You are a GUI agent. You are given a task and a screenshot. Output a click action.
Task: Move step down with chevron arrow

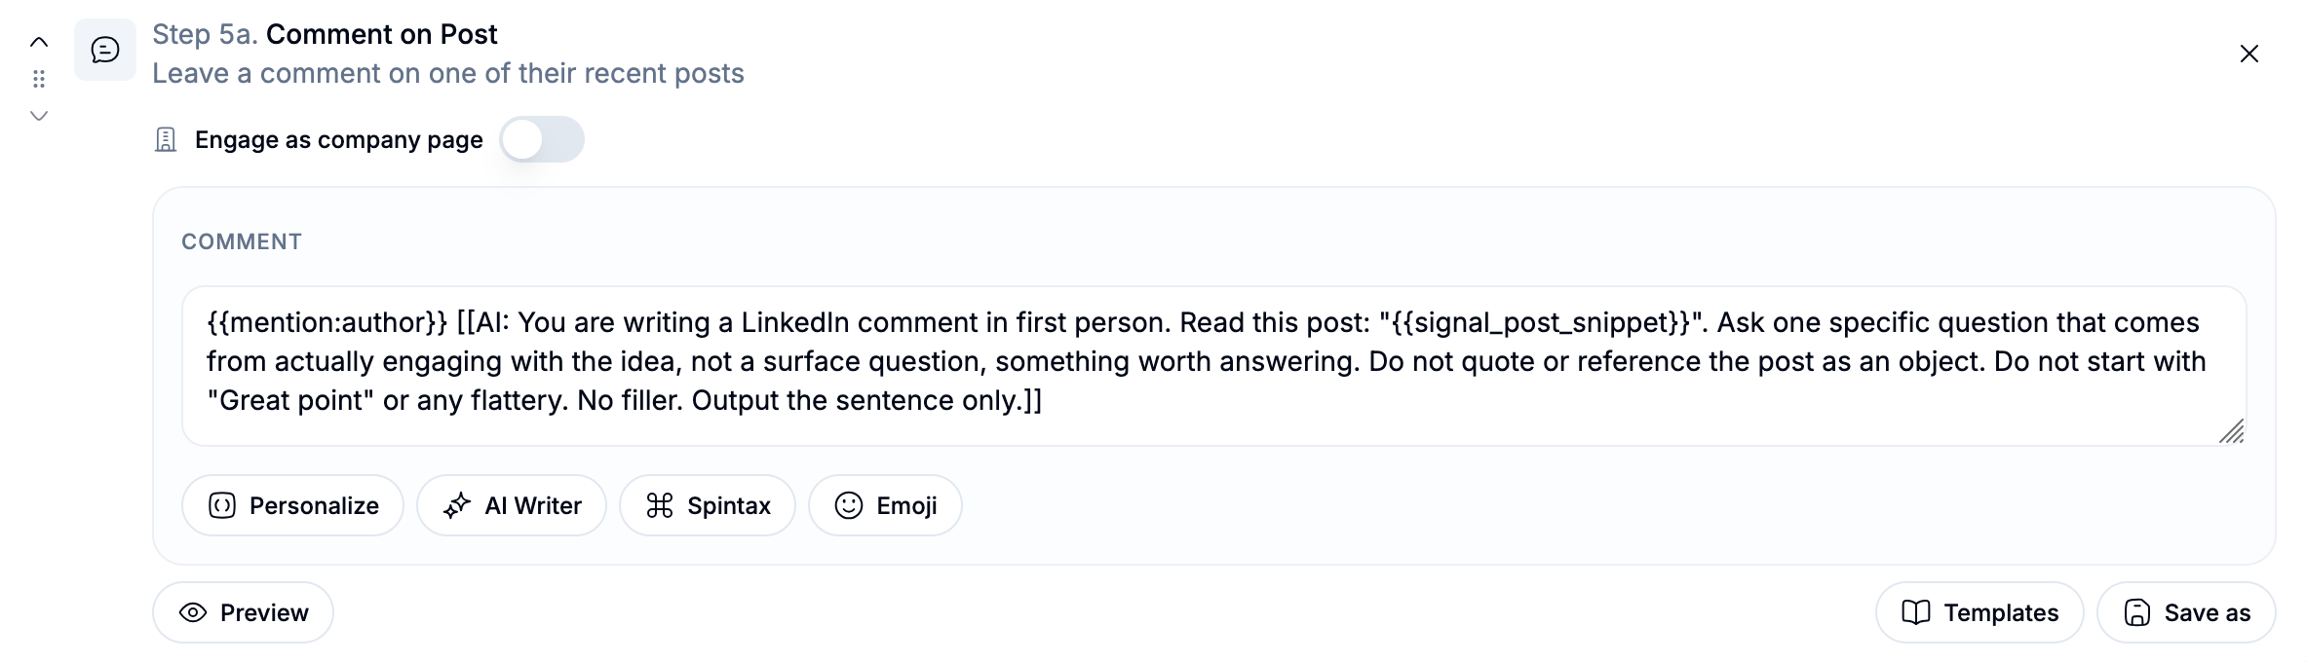pos(39,116)
